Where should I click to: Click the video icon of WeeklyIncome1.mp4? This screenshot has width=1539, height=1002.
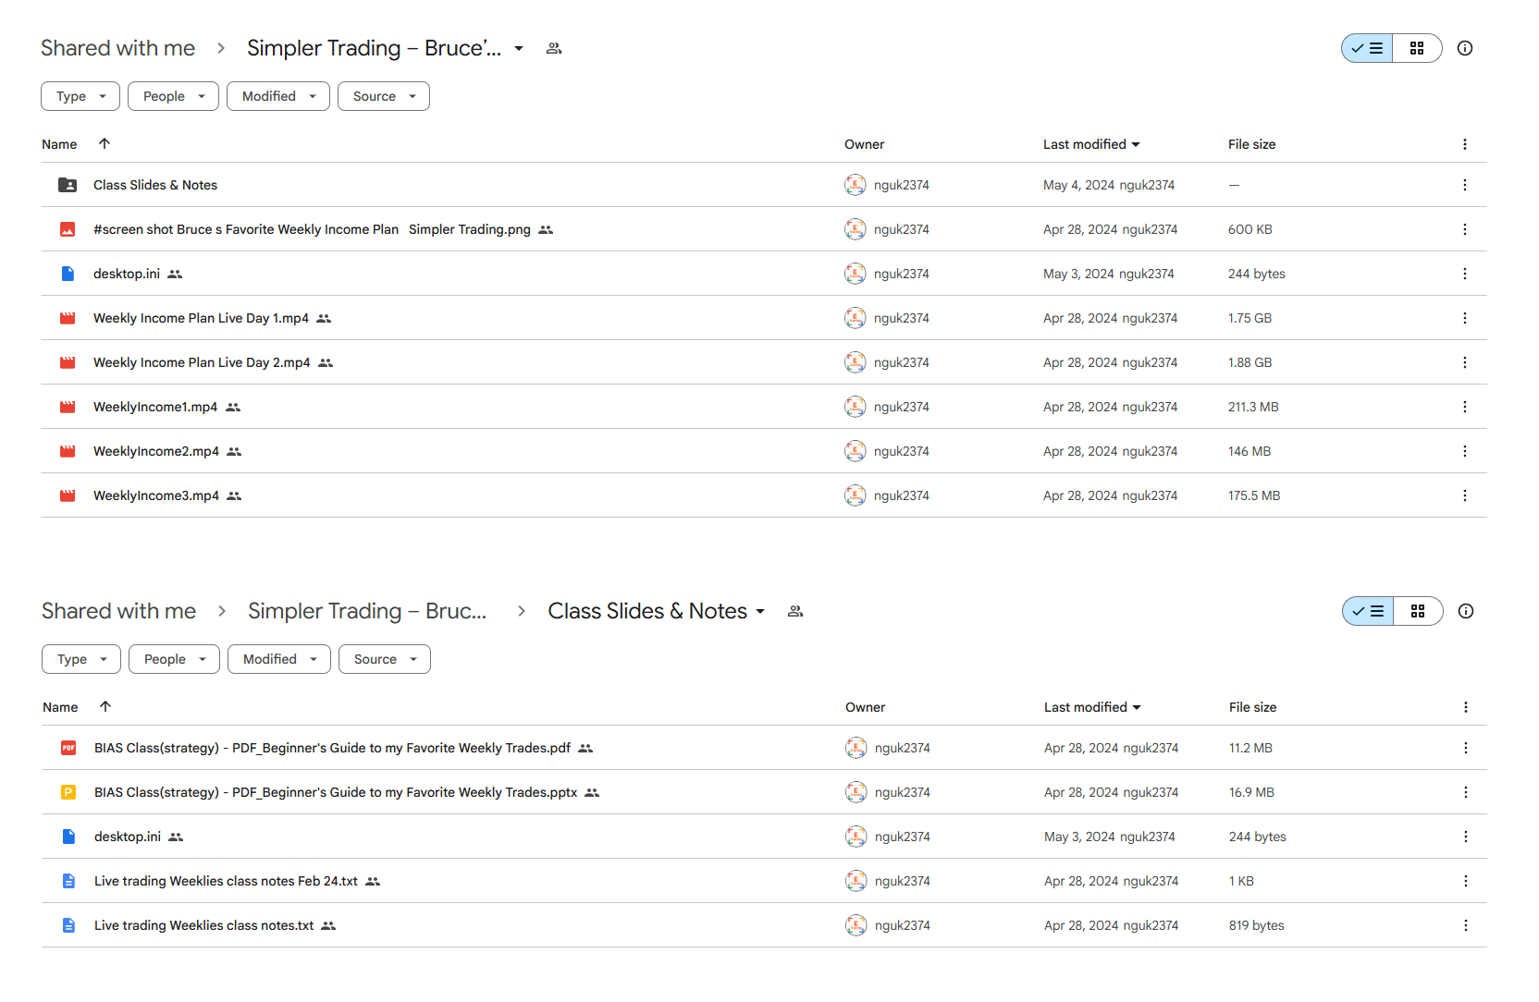(68, 407)
